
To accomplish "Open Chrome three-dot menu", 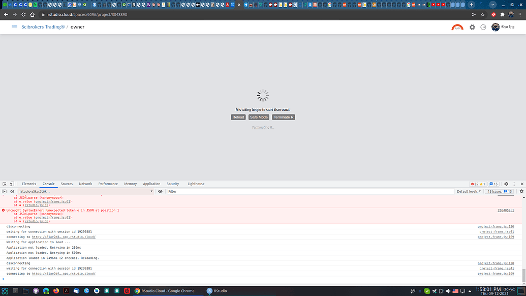I will [520, 14].
